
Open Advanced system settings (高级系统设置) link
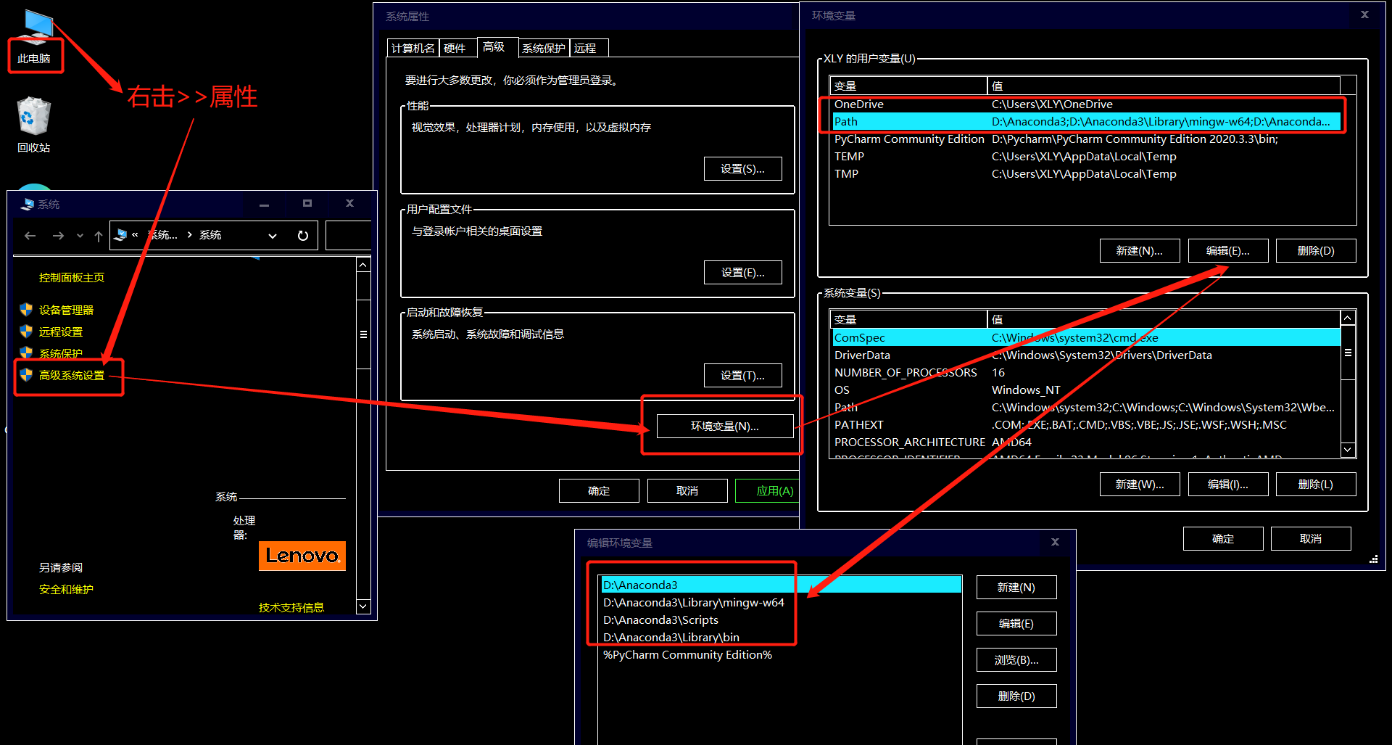[72, 376]
